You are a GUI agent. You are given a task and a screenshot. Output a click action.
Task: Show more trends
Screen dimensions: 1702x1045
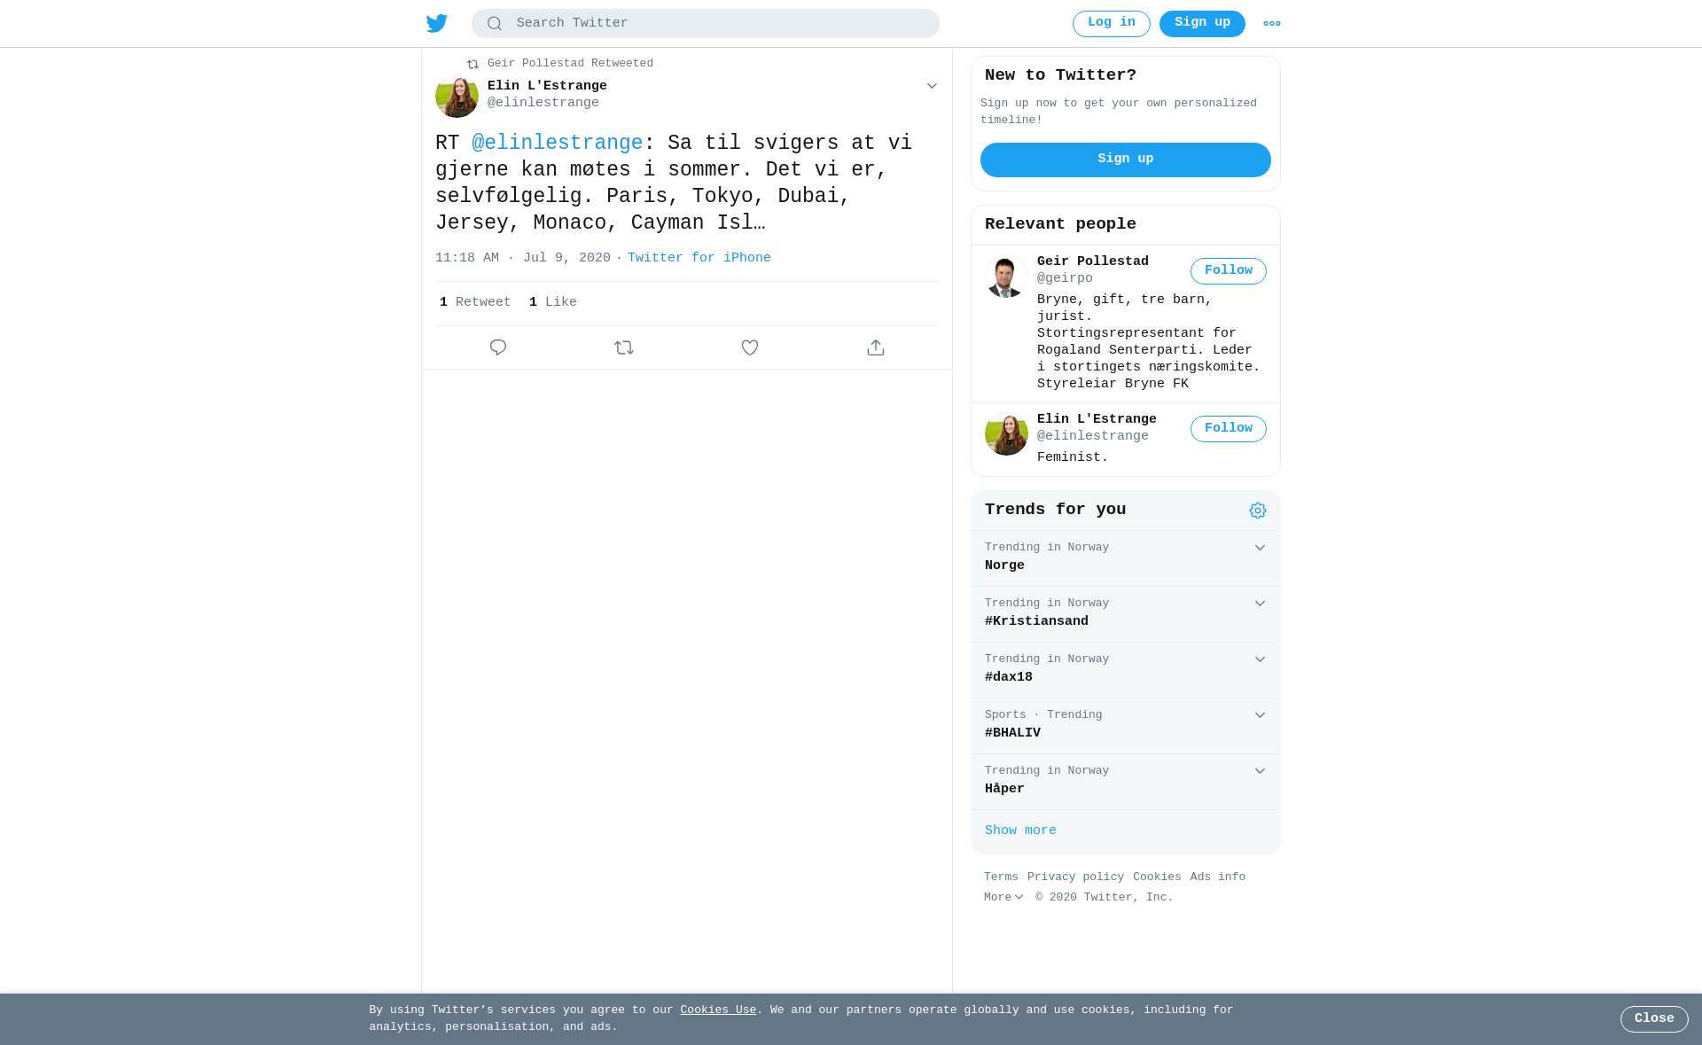pyautogui.click(x=1020, y=831)
